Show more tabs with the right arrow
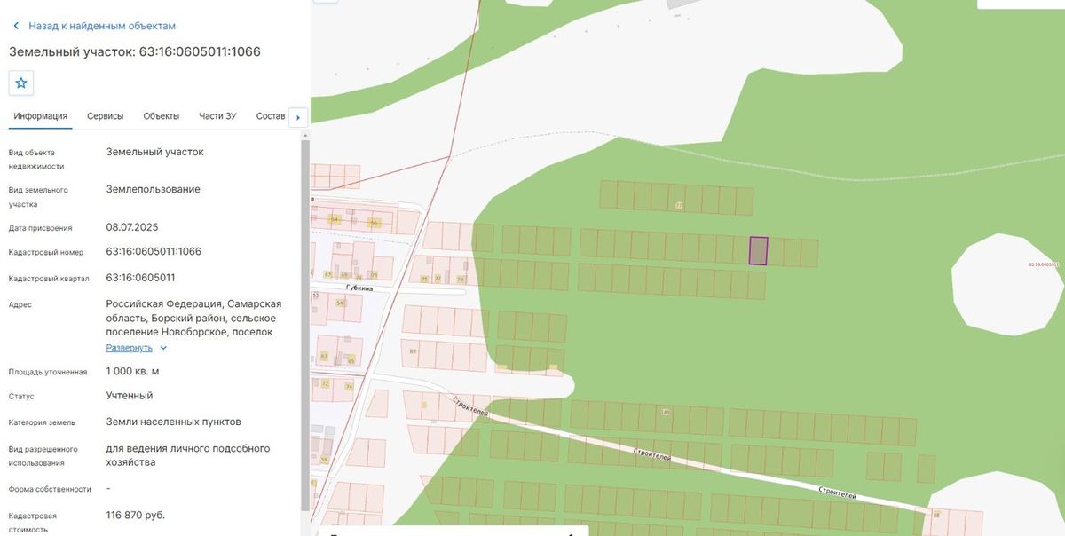Screen dimensions: 1065x536 (x=298, y=117)
